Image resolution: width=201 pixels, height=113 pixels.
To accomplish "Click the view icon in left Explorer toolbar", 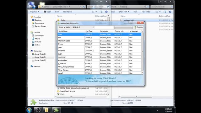I will pos(93,12).
